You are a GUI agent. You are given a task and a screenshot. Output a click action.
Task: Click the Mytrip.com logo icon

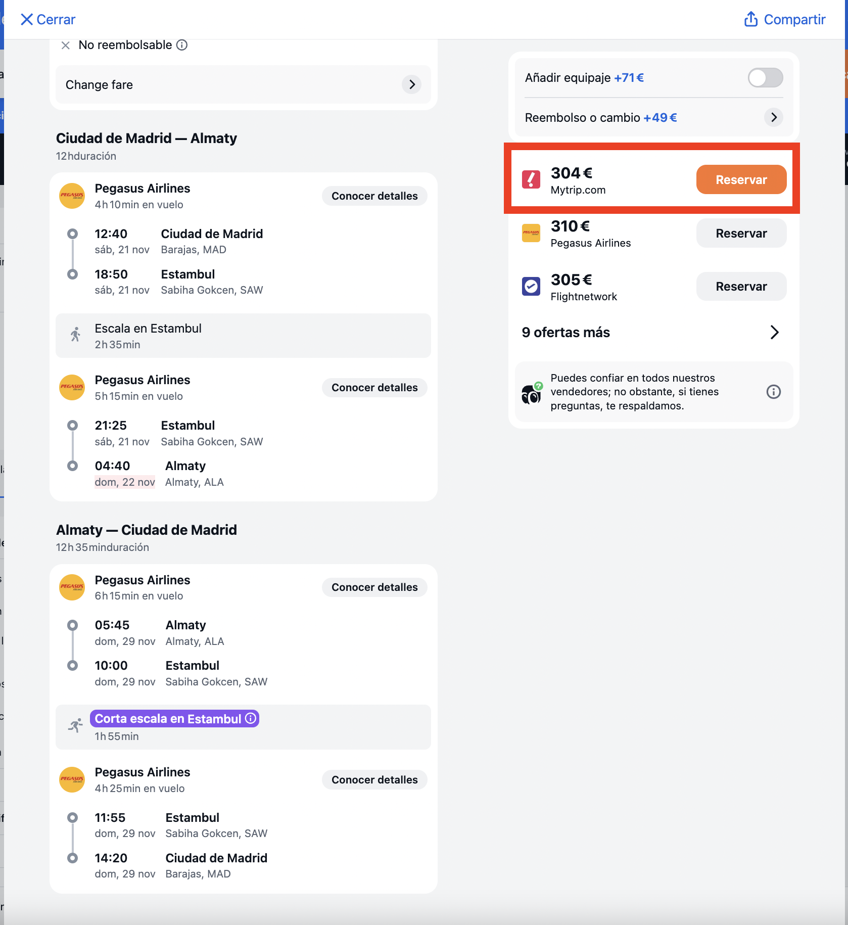[531, 179]
